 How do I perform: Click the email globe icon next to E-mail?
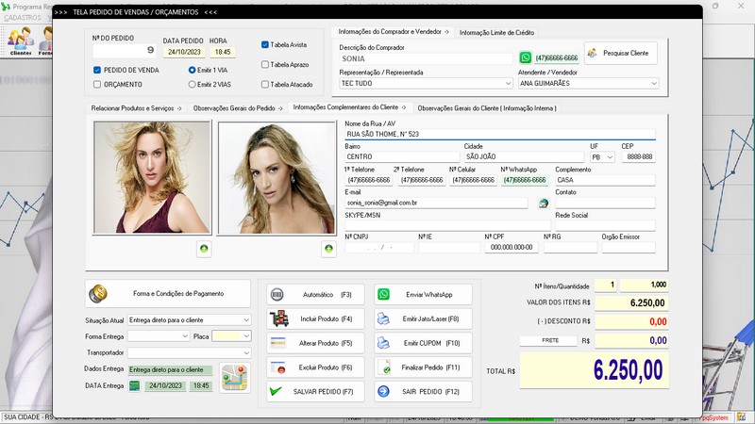coord(544,203)
